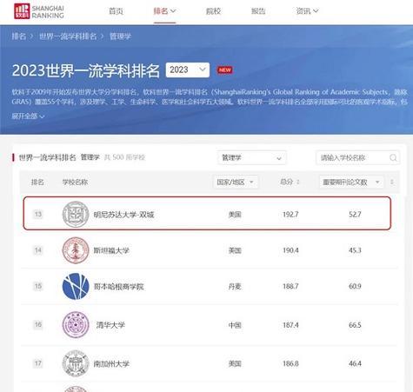
Task: Click the 世界一流学科排名 breadcrumb link
Action: pos(68,37)
